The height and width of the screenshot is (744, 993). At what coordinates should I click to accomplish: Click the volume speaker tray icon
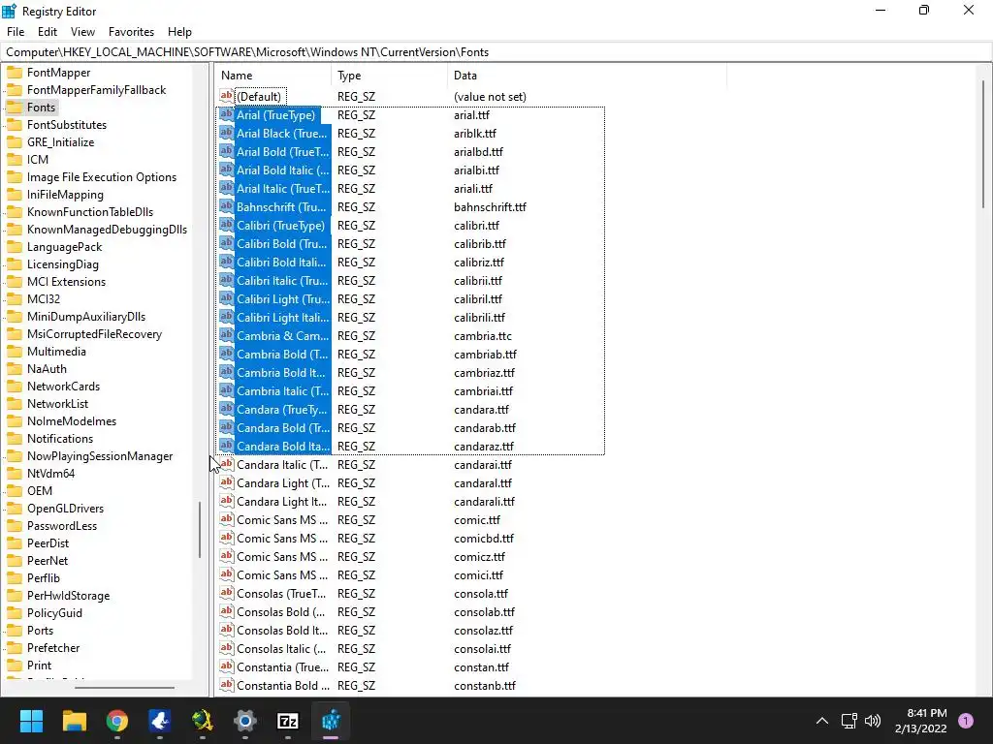[x=873, y=720]
